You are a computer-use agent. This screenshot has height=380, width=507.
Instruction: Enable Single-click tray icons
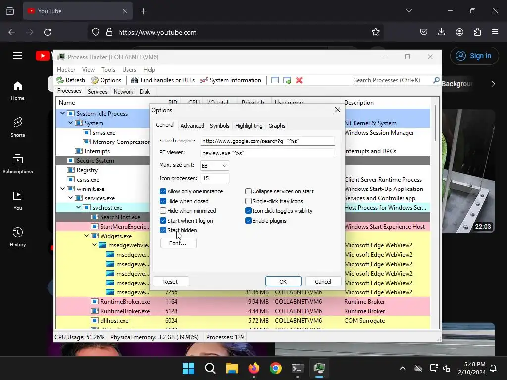pyautogui.click(x=248, y=201)
